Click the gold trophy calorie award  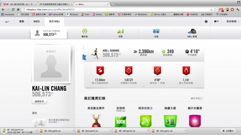coord(96,121)
